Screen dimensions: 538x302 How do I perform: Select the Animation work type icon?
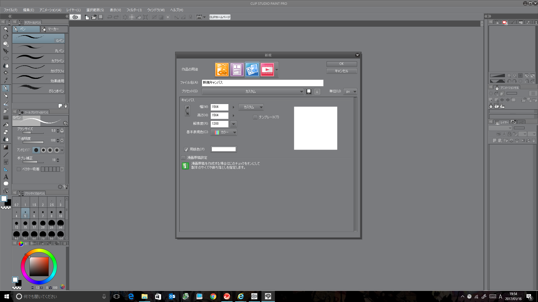(267, 69)
